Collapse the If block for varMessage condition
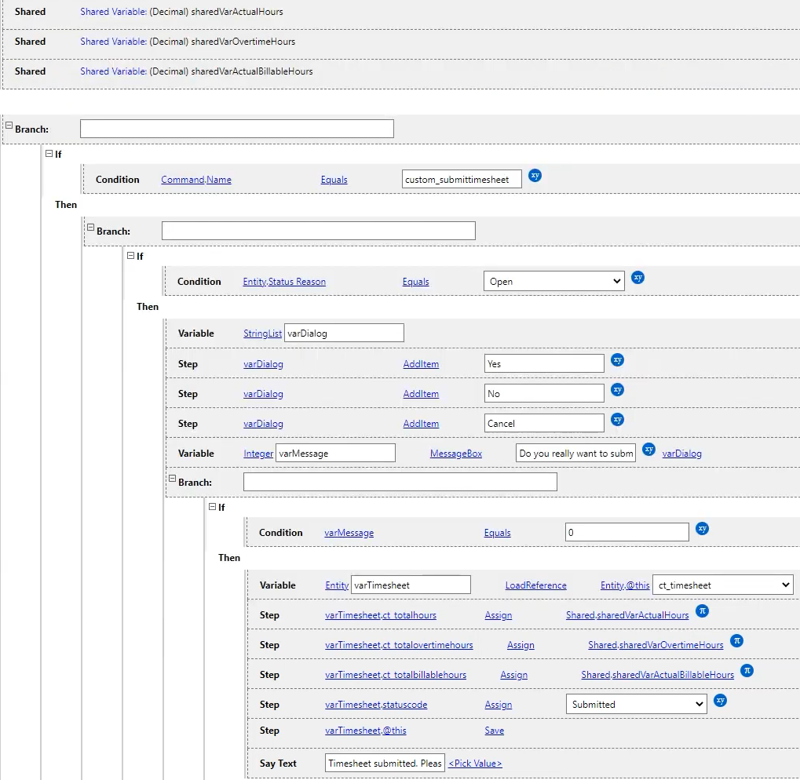 212,507
